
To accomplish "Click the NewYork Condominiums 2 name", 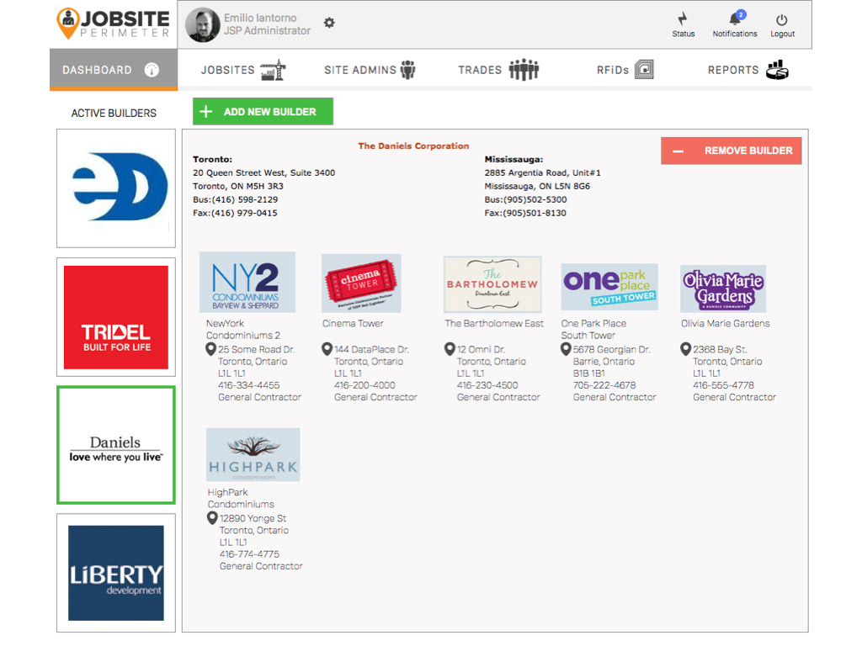I will pos(243,330).
